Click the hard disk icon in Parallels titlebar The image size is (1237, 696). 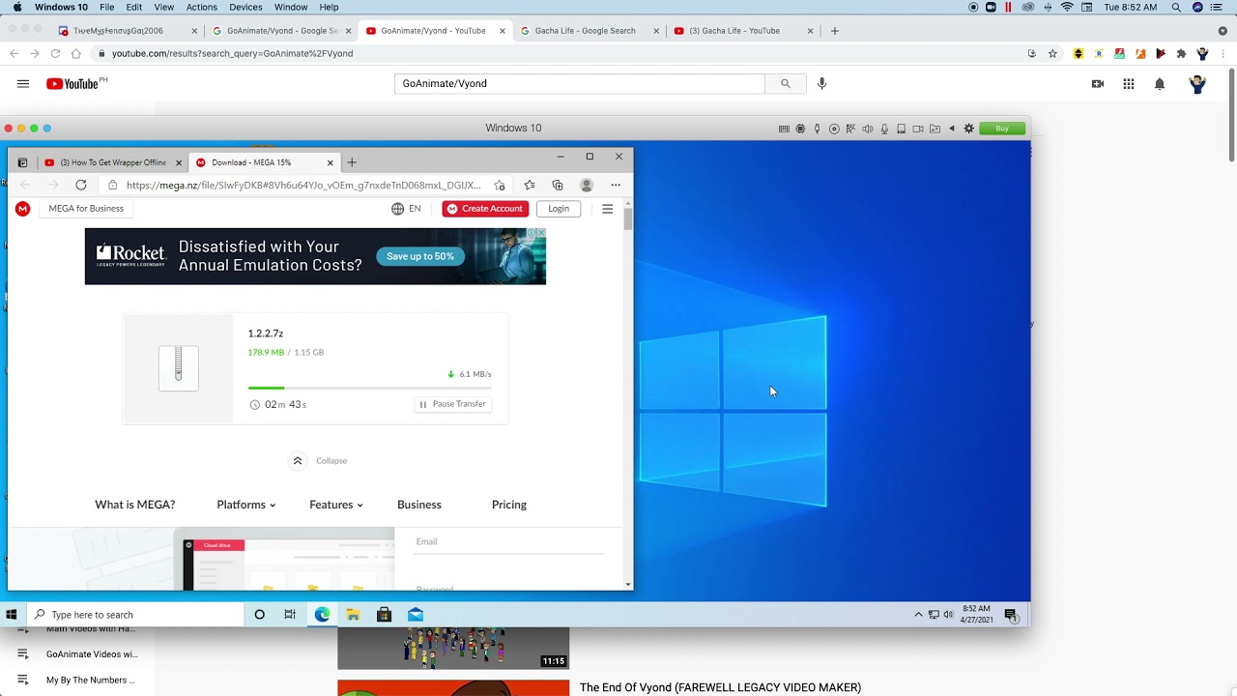901,129
